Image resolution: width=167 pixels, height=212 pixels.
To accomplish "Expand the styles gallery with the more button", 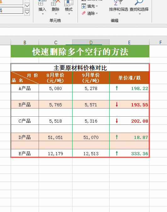I will (27, 13).
